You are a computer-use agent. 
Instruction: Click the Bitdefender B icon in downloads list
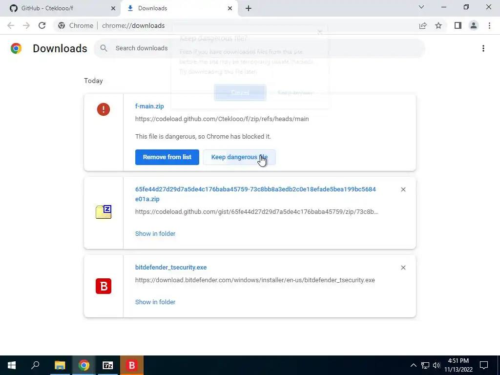[x=104, y=286]
